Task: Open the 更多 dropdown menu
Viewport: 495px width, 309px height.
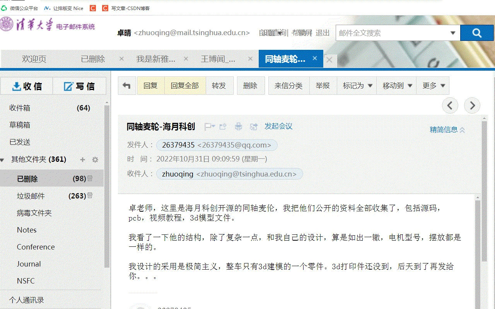Action: [433, 86]
